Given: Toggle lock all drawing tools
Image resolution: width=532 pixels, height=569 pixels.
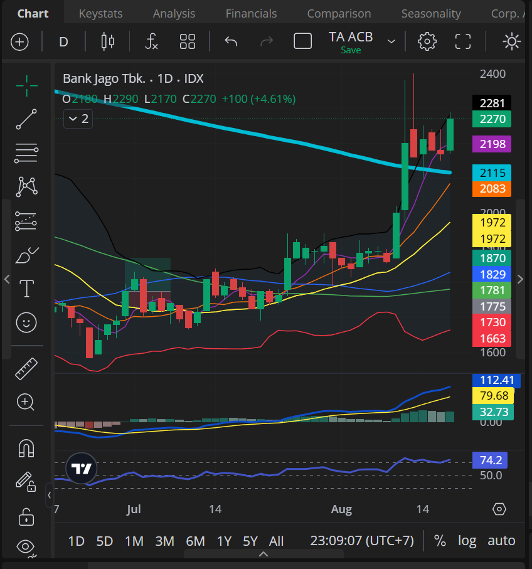Looking at the screenshot, I should click(x=26, y=516).
